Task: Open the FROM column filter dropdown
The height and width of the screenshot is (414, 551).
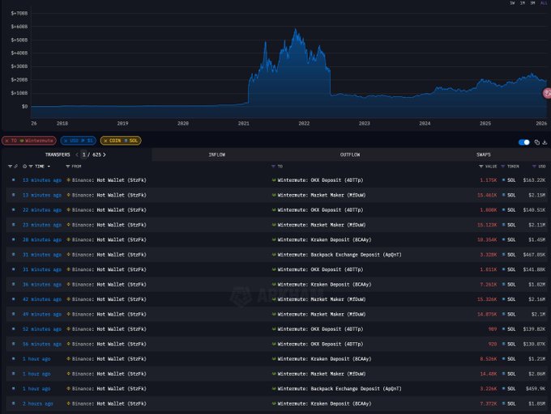Action: coord(69,166)
